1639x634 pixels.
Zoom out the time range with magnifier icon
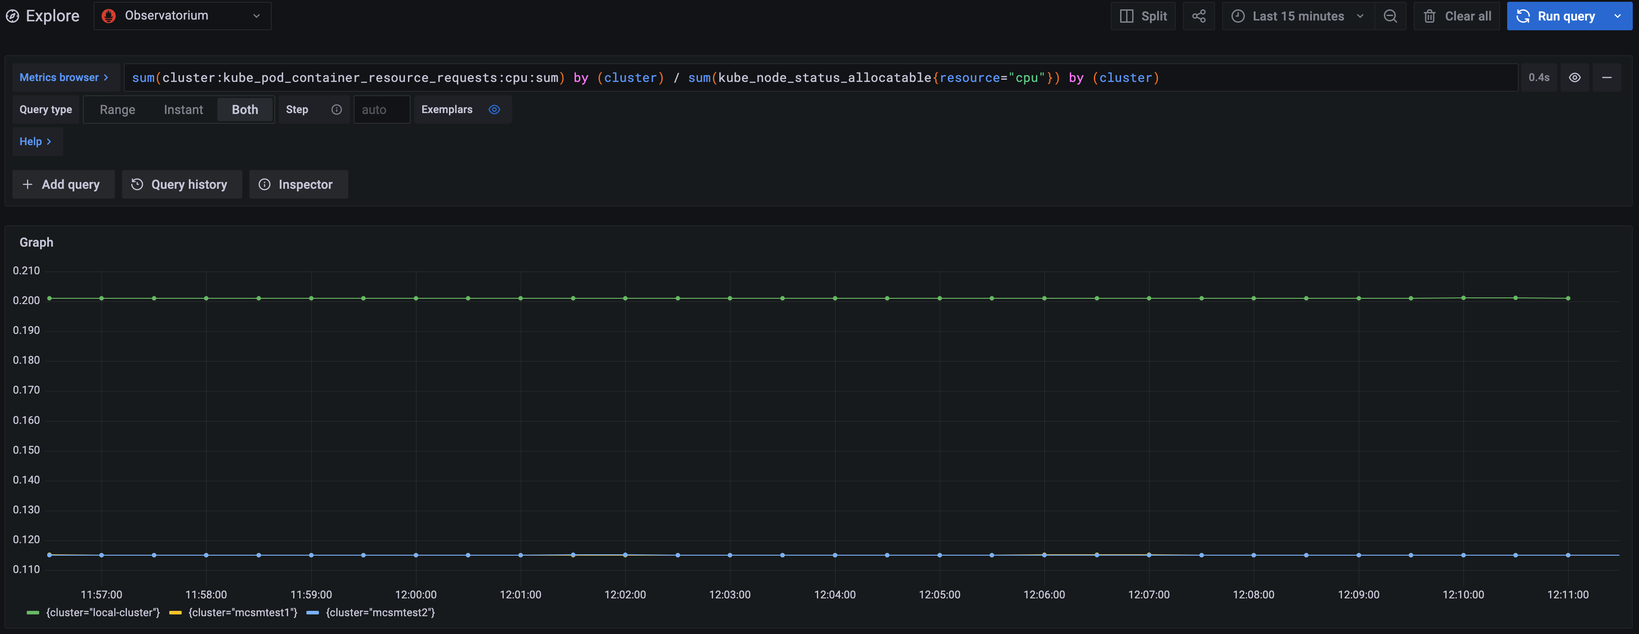(x=1391, y=16)
